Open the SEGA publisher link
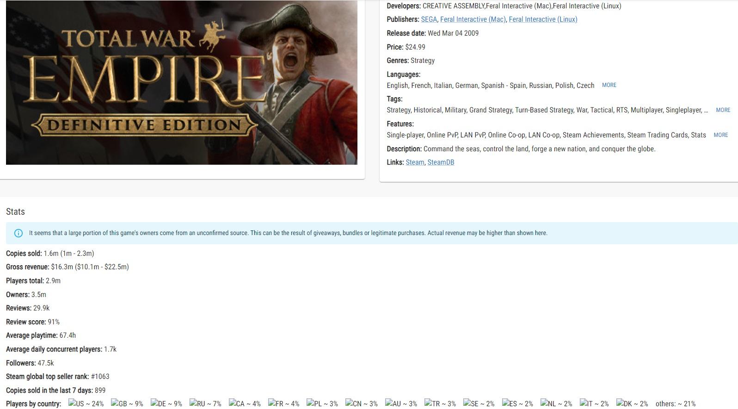738x409 pixels. click(x=429, y=19)
